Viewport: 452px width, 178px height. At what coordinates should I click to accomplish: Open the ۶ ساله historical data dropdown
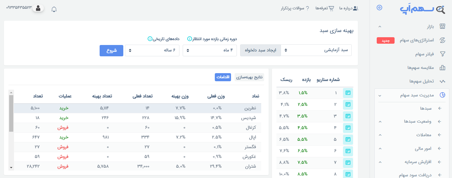(152, 50)
